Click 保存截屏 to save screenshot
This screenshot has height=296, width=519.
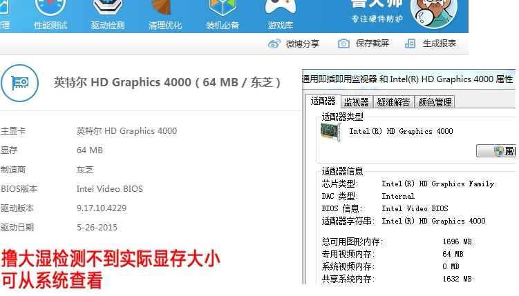coord(372,43)
